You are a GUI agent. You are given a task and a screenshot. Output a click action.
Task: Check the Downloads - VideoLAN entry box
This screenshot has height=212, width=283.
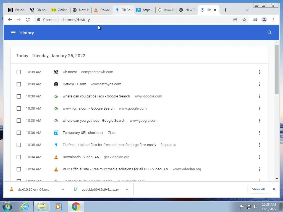coord(19,157)
